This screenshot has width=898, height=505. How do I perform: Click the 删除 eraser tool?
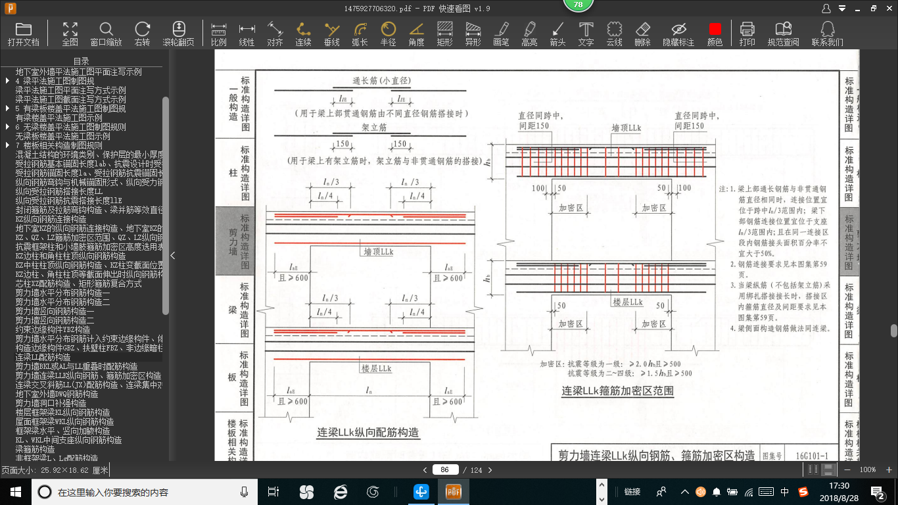[642, 34]
